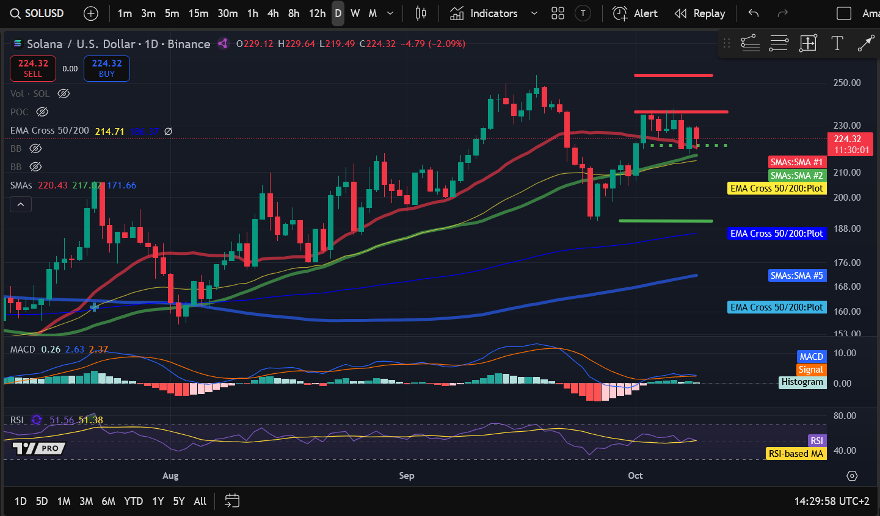This screenshot has width=880, height=516.
Task: Click the 224.32 BUY button
Action: point(107,68)
